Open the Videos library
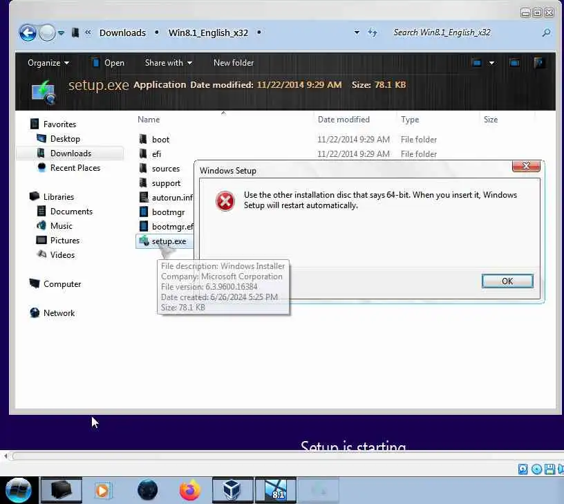 click(63, 255)
